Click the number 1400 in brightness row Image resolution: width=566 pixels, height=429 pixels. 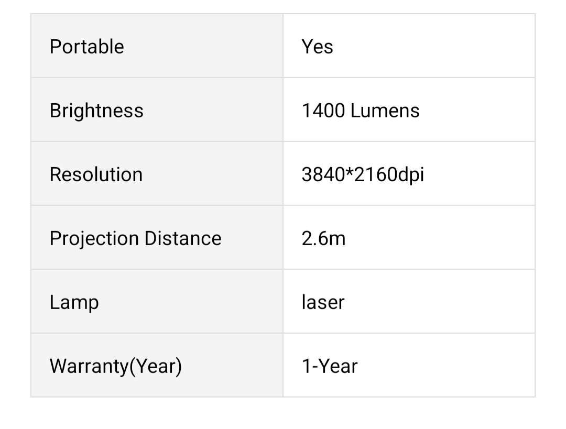point(323,111)
